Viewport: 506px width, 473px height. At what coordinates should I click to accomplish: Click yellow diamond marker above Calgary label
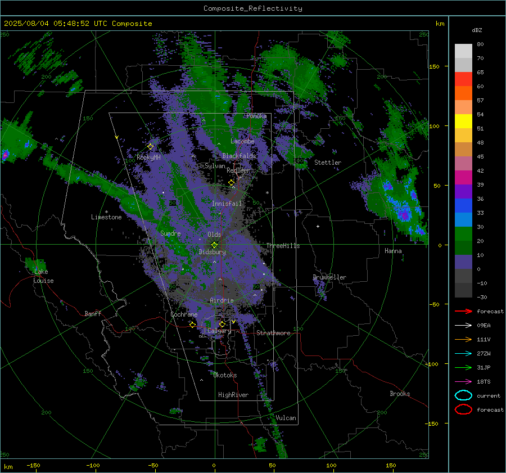pyautogui.click(x=222, y=324)
